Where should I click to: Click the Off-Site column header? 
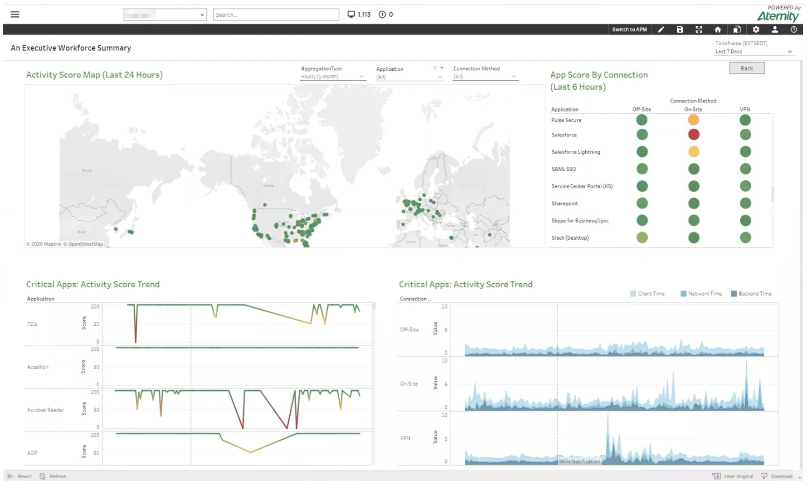[x=642, y=110]
